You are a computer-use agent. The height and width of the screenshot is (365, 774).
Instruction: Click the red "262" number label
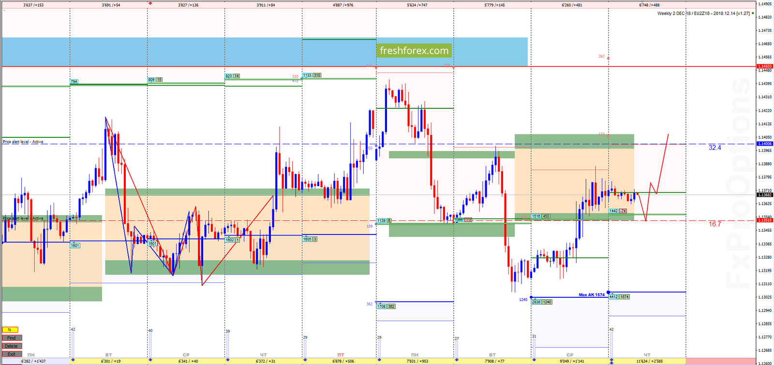point(601,57)
